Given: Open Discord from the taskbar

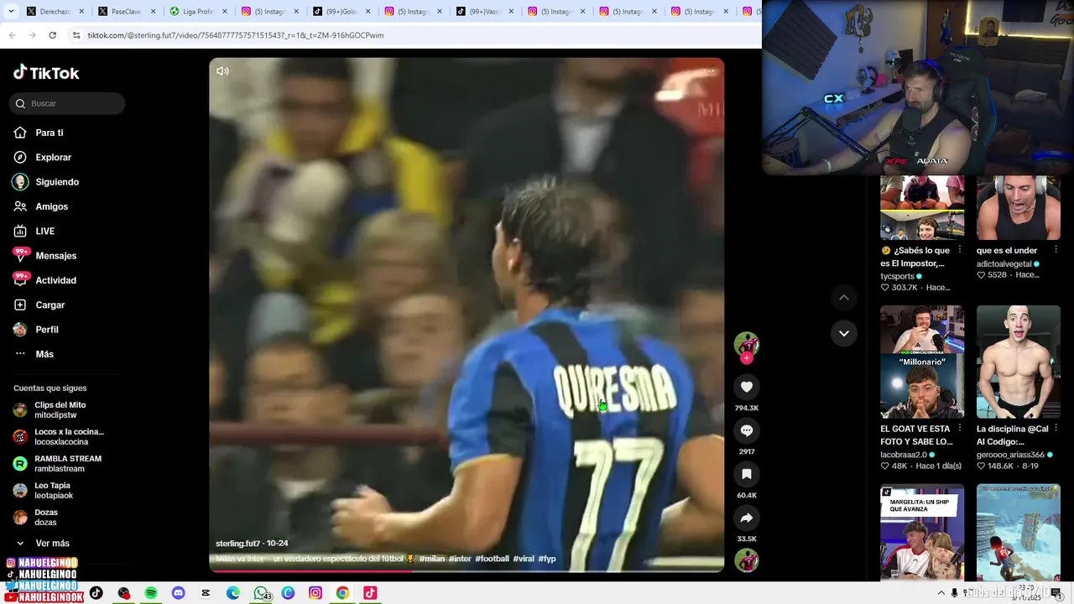Looking at the screenshot, I should point(178,593).
